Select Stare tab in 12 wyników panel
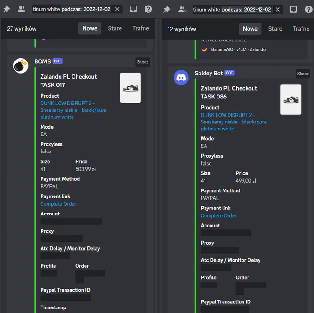 pos(275,29)
